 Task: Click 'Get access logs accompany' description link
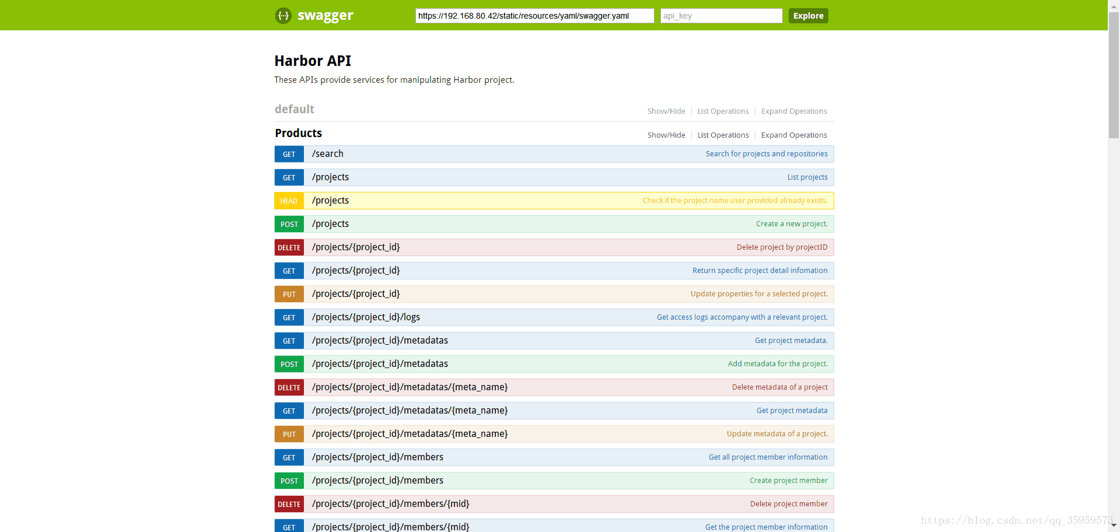click(x=742, y=317)
